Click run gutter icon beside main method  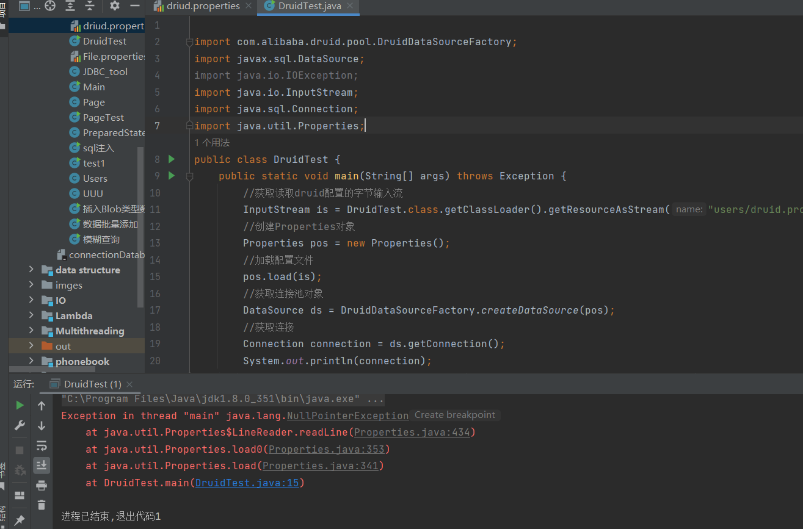pyautogui.click(x=172, y=176)
